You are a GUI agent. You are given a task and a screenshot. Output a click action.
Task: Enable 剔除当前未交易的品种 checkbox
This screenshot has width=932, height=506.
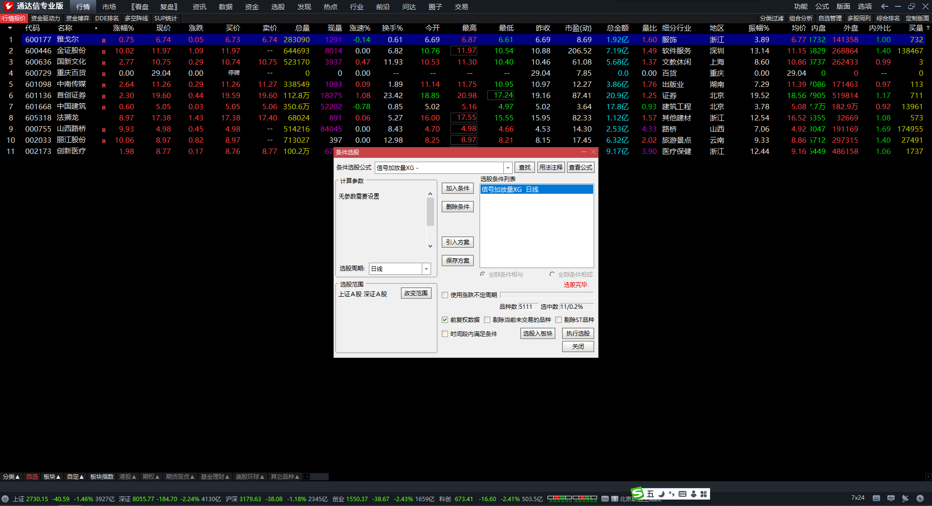click(x=487, y=320)
